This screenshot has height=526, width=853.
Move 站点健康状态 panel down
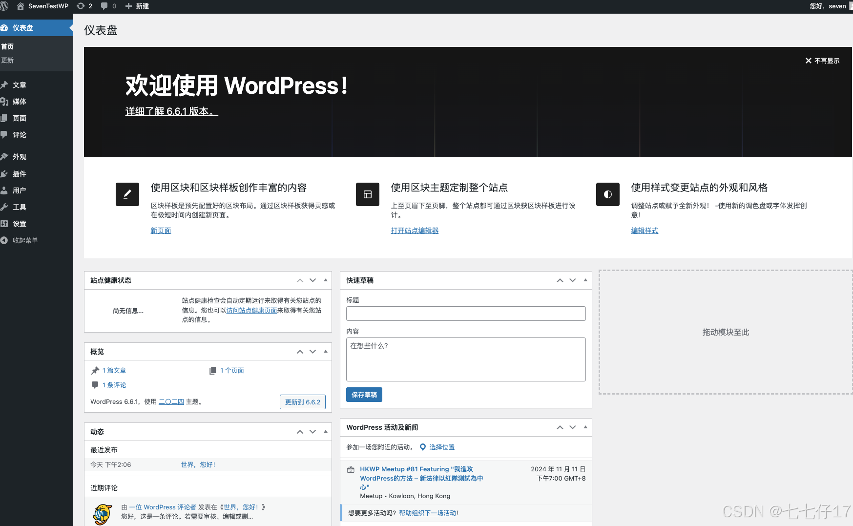click(x=313, y=280)
